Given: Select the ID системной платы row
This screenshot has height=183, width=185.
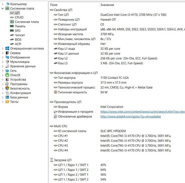Looking at the screenshot, I should tap(117, 131).
